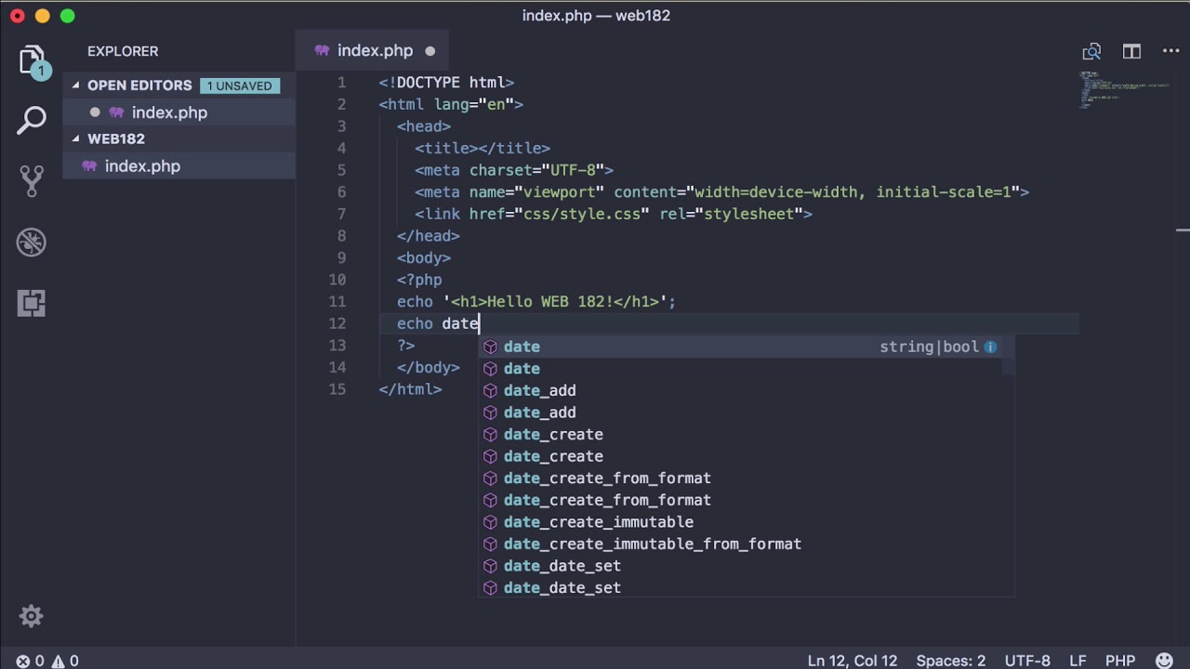Image resolution: width=1190 pixels, height=669 pixels.
Task: Click line number 12 in gutter
Action: pos(337,323)
